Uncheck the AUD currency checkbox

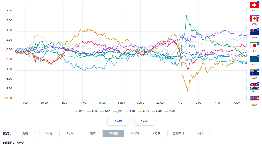tap(258, 70)
